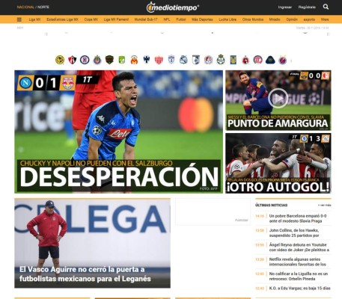Select the FC Juárez team logo
Screen dimensions: 342x299
109,60
